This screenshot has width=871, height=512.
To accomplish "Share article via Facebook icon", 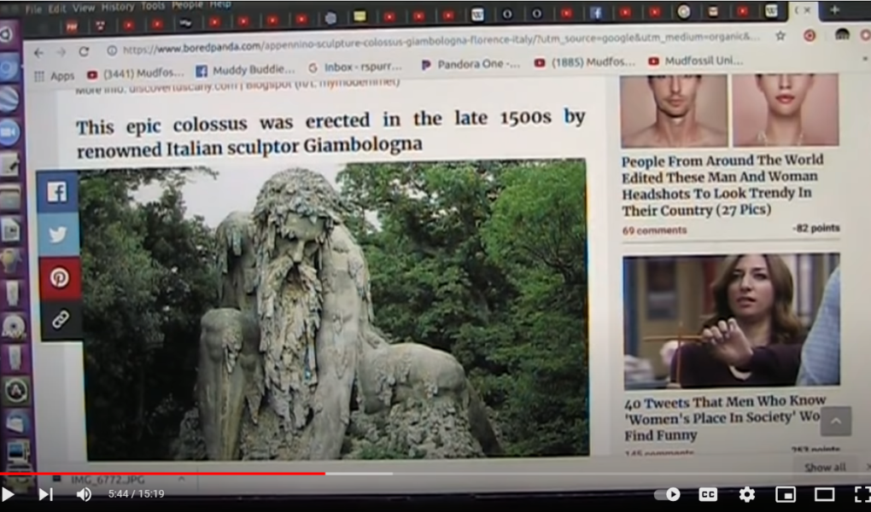I will [x=58, y=193].
